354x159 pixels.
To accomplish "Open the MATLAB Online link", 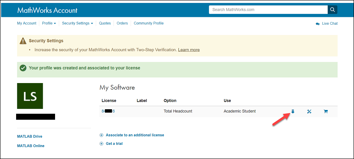I will [31, 146].
